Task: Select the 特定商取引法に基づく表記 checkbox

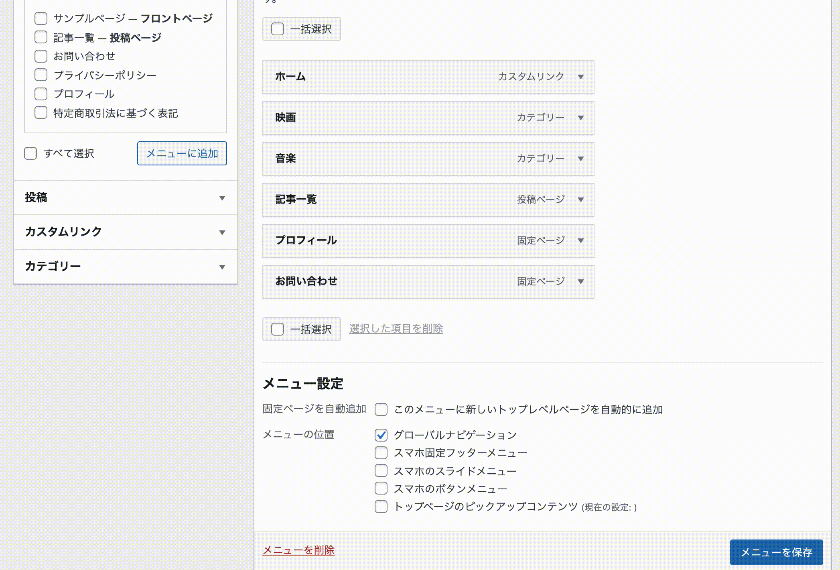Action: pyautogui.click(x=41, y=113)
